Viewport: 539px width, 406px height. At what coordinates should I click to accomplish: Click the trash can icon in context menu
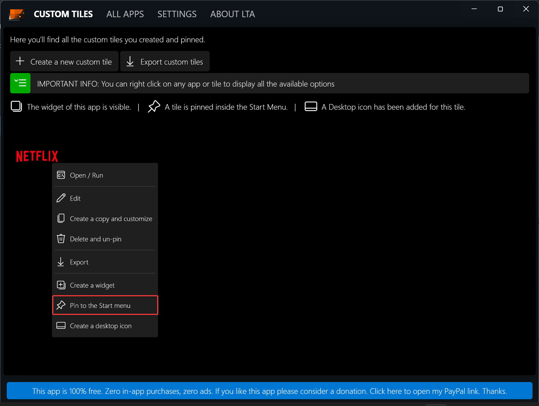(x=61, y=239)
